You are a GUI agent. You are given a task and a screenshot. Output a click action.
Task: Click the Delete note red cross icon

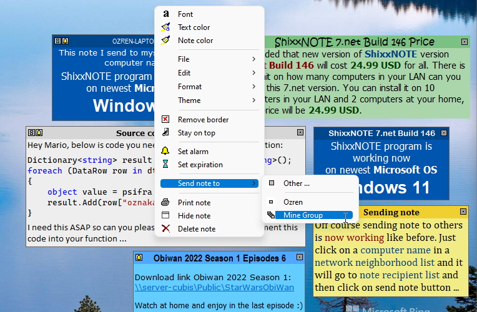coord(165,228)
